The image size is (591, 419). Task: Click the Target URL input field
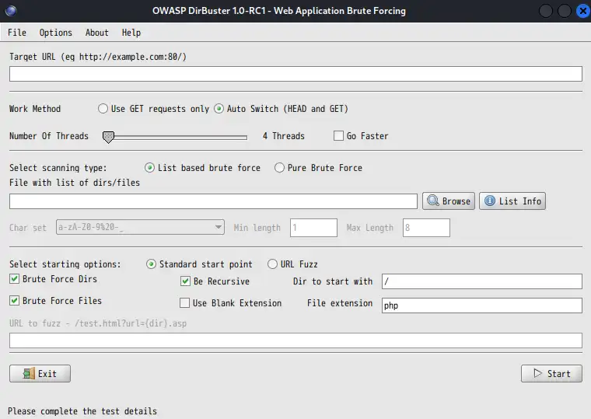point(295,74)
